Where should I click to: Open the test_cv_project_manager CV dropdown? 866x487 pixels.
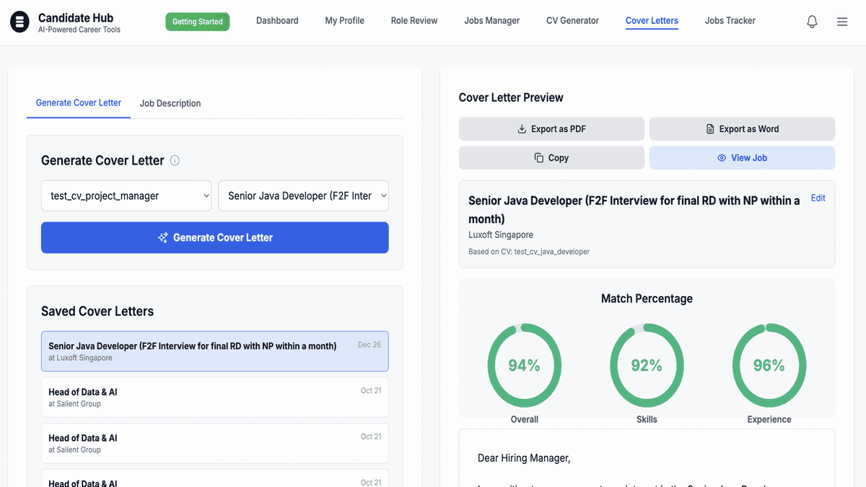pos(126,196)
